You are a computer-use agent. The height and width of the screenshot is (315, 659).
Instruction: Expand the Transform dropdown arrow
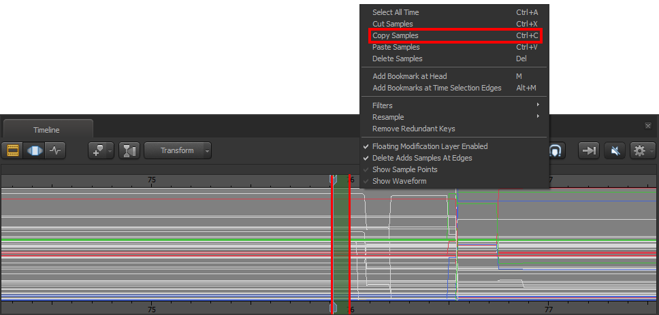[207, 151]
